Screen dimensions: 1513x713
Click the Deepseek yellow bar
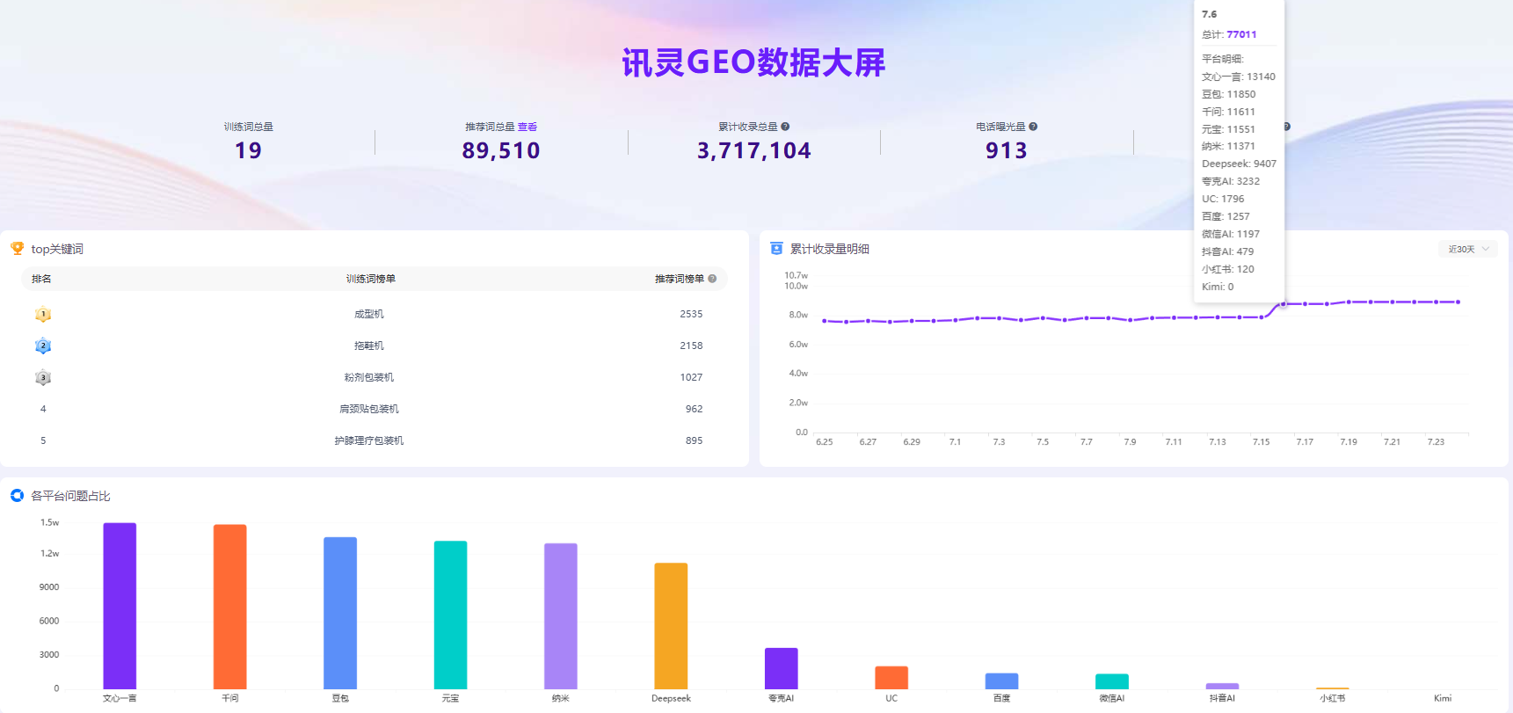671,626
